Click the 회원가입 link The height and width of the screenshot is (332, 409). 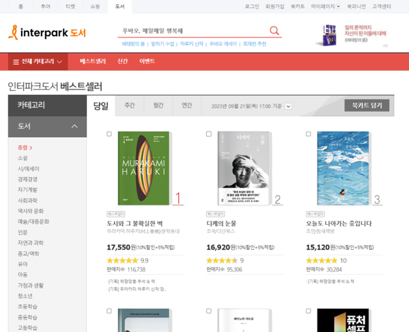point(275,7)
